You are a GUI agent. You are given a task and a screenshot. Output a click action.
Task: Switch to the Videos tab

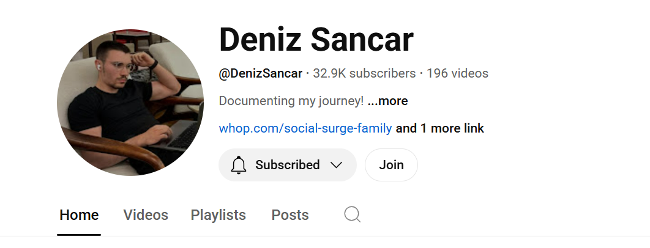coord(146,215)
